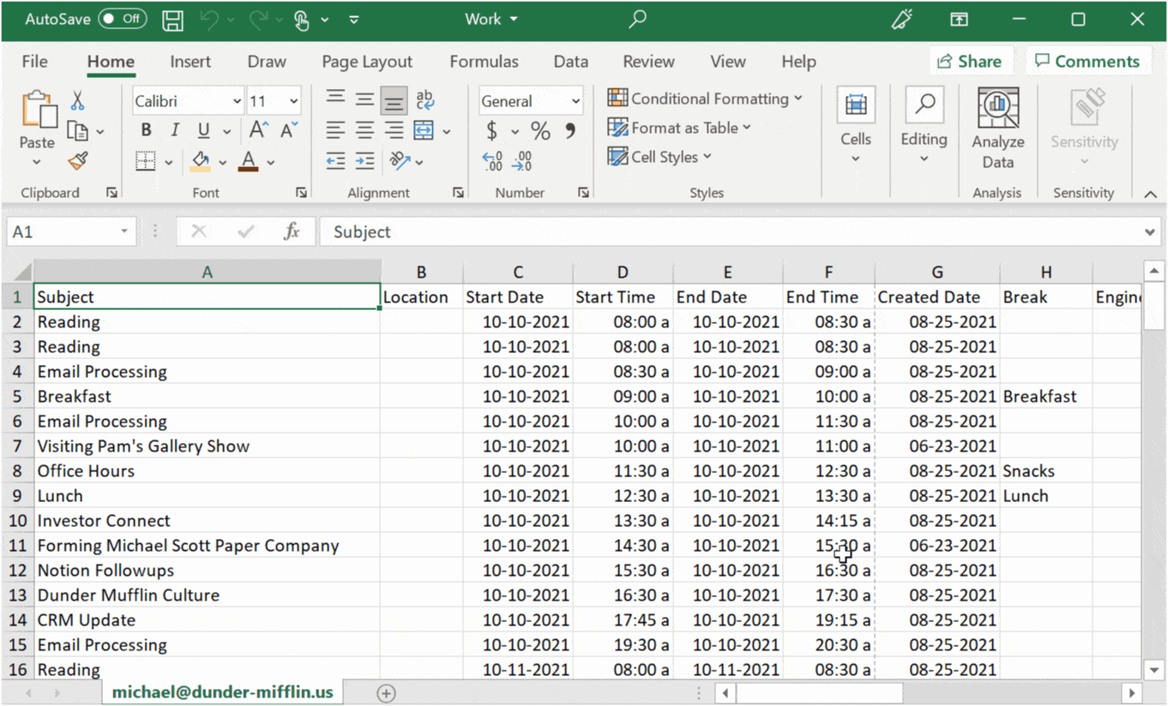Expand the Conditional Formatting menu
Image resolution: width=1168 pixels, height=706 pixels.
pyautogui.click(x=705, y=99)
